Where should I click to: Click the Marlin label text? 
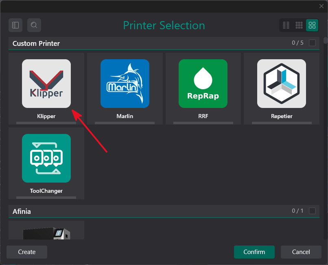pos(125,116)
